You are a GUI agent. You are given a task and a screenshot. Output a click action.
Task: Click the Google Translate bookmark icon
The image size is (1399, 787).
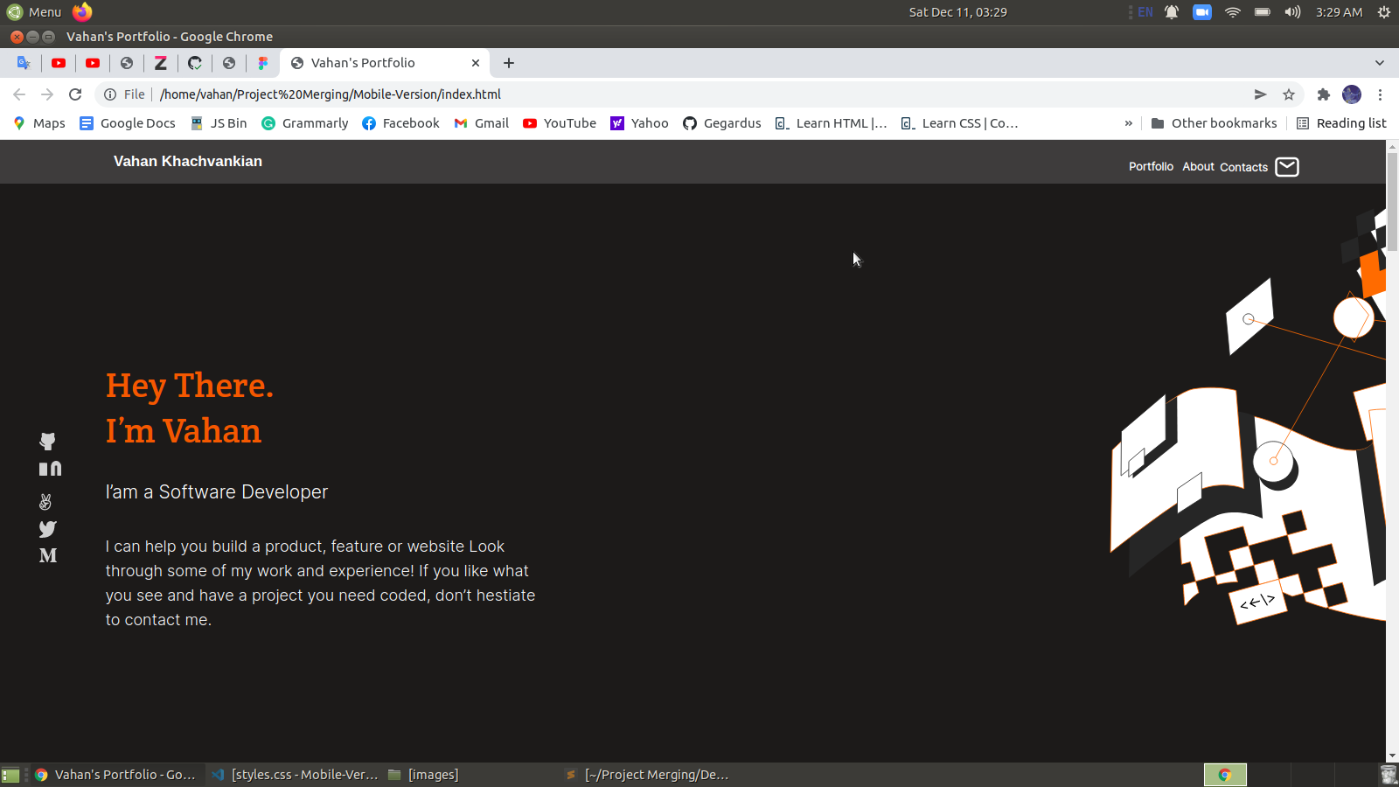23,62
